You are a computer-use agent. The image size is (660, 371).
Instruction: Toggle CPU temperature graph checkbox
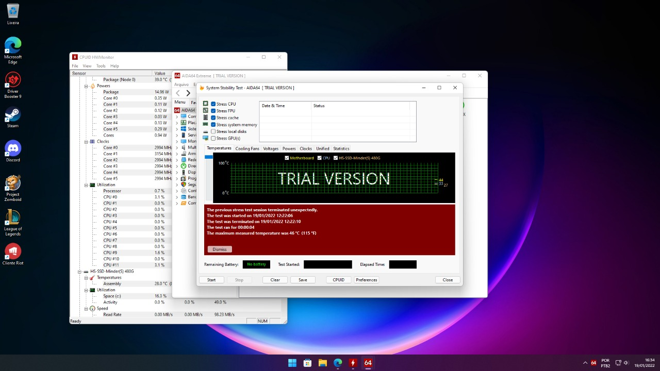[320, 158]
